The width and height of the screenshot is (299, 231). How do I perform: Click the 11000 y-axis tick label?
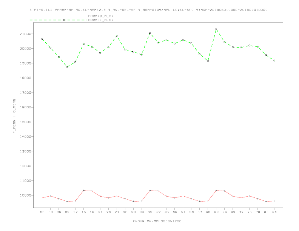[x=25, y=181]
